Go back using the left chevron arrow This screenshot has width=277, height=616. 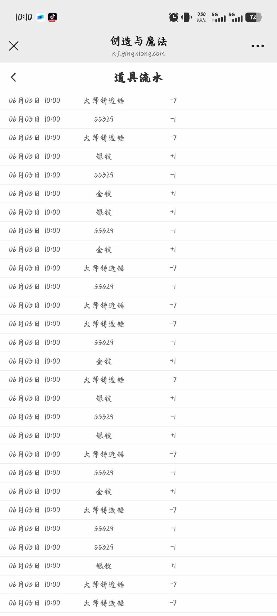pyautogui.click(x=14, y=77)
